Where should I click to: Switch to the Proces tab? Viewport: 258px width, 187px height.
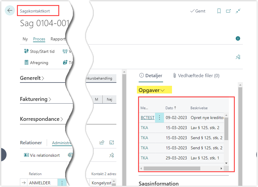pos(39,39)
